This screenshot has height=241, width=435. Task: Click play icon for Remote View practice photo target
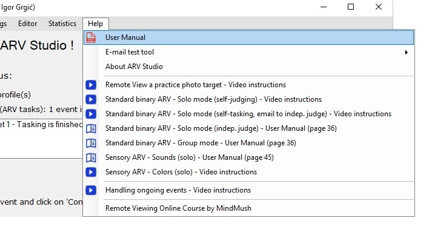point(91,85)
